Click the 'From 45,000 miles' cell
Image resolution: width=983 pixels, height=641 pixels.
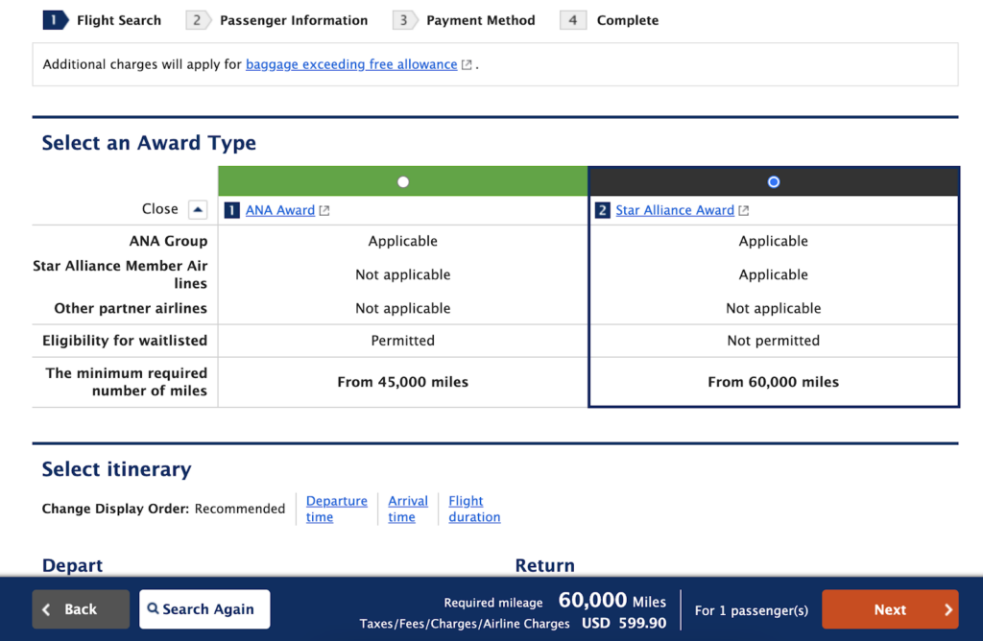403,382
